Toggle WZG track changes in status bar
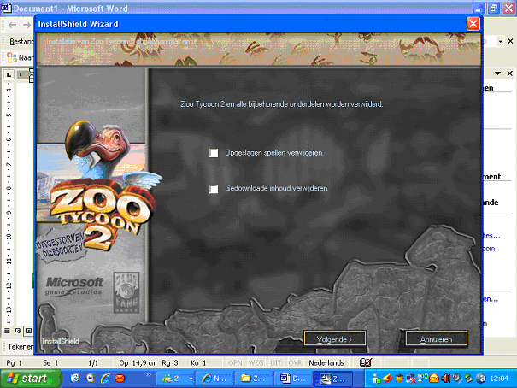This screenshot has height=388, width=517. pos(256,362)
